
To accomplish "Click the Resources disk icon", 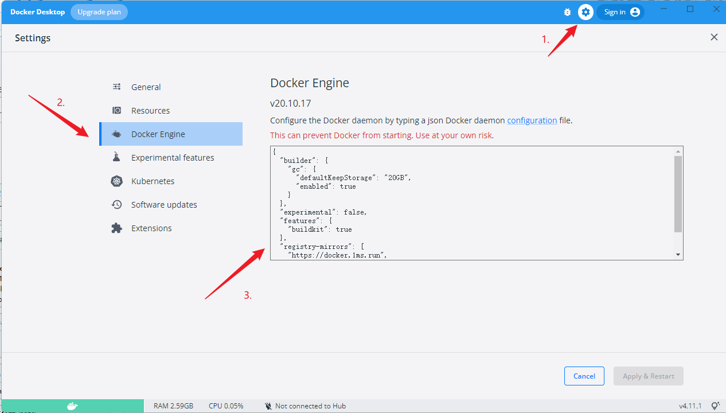I will [117, 110].
